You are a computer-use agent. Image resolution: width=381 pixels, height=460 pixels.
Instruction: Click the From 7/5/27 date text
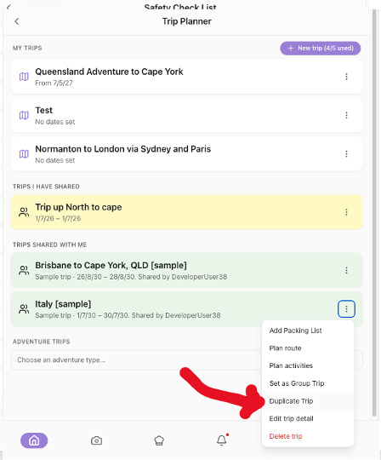coord(54,83)
